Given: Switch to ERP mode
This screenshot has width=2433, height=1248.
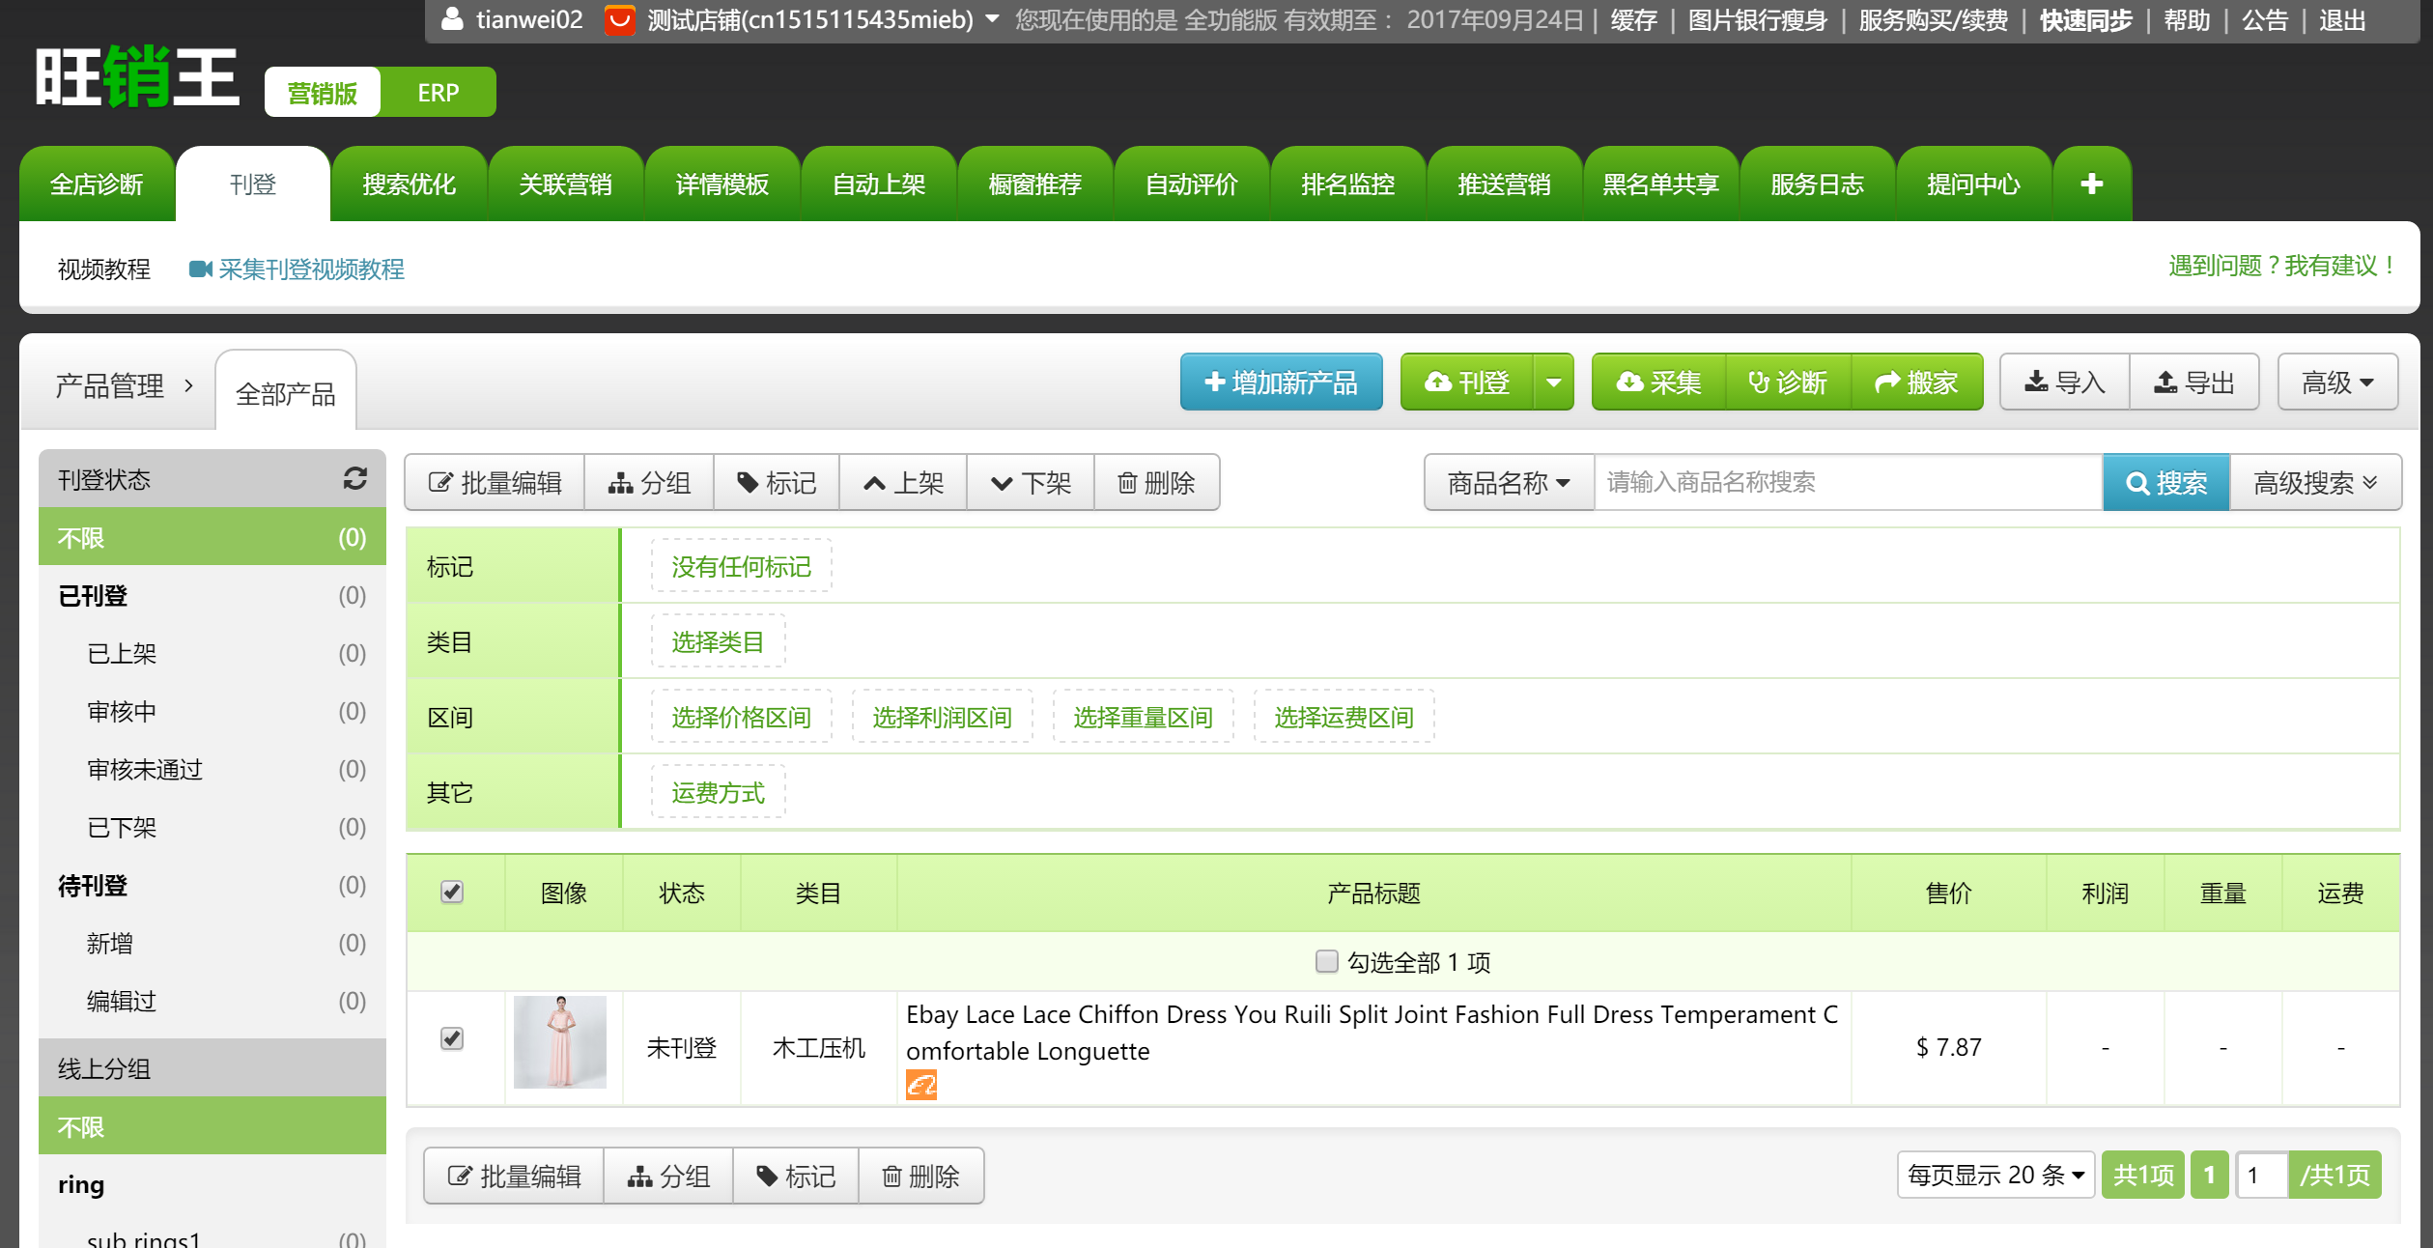Looking at the screenshot, I should (438, 93).
